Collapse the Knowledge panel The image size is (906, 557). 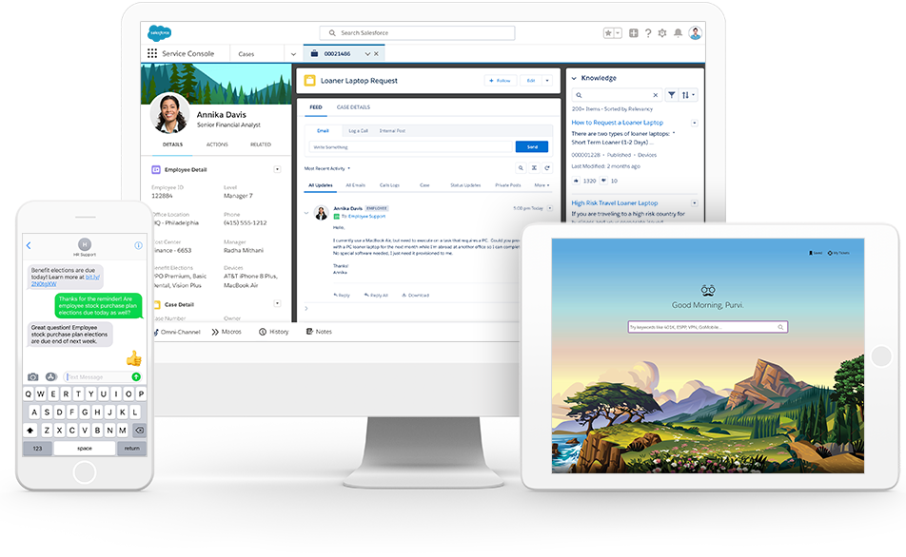tap(573, 78)
